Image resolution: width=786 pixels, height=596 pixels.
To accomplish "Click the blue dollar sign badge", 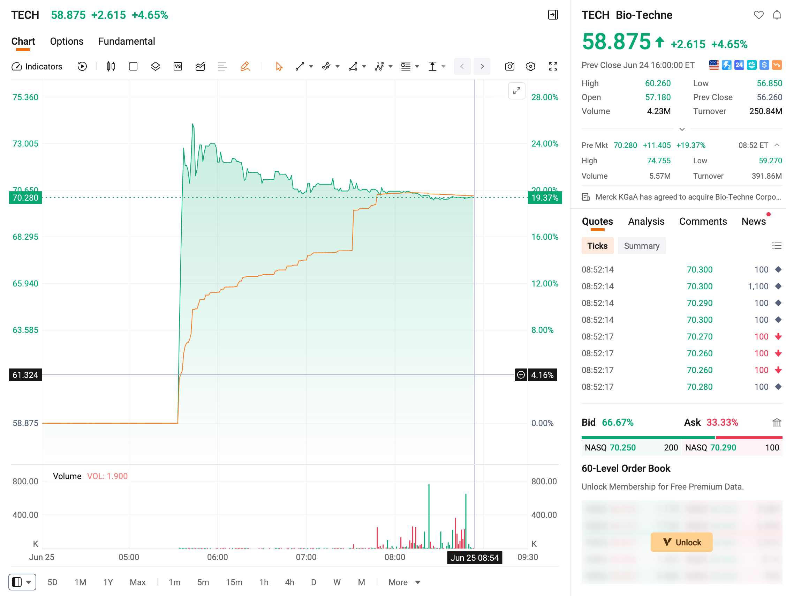I will pyautogui.click(x=764, y=65).
